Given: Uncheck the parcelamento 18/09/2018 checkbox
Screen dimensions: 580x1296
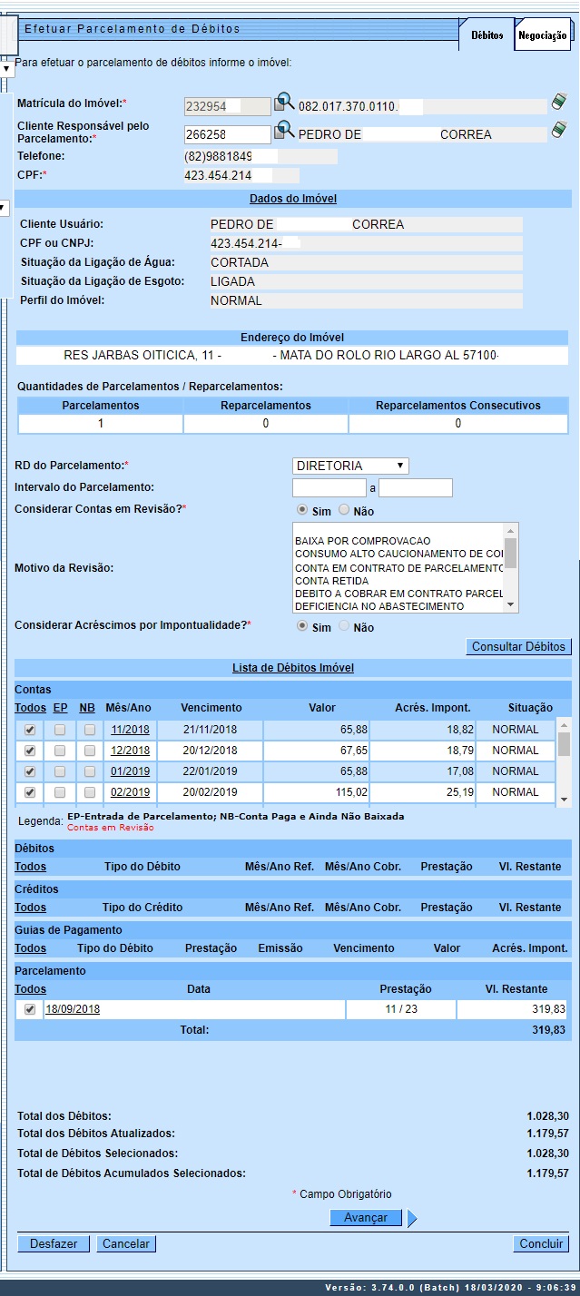Looking at the screenshot, I should (30, 1009).
